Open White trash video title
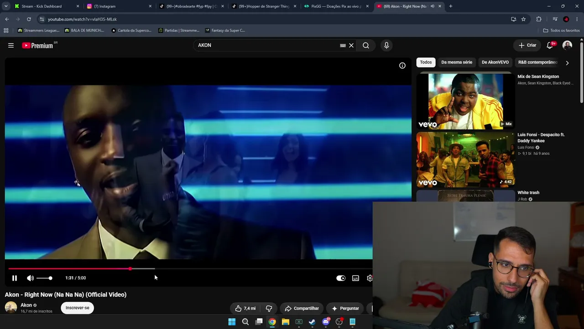584x329 pixels. 528,192
